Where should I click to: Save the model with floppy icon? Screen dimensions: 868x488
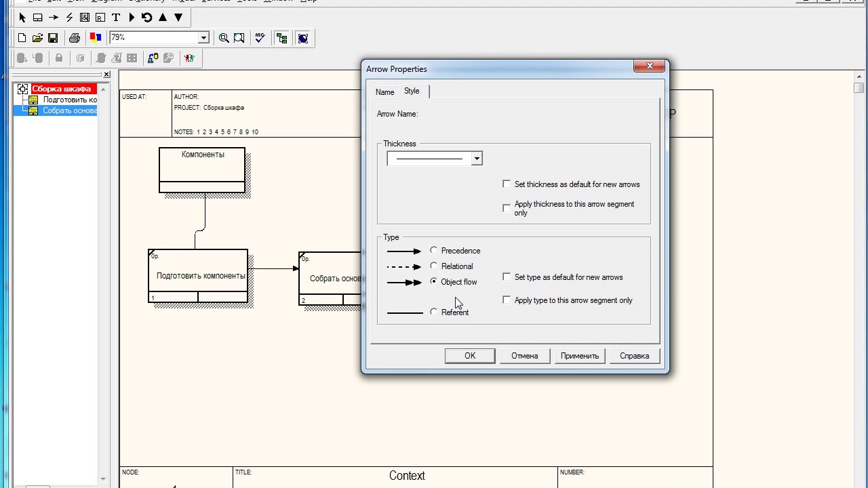53,38
